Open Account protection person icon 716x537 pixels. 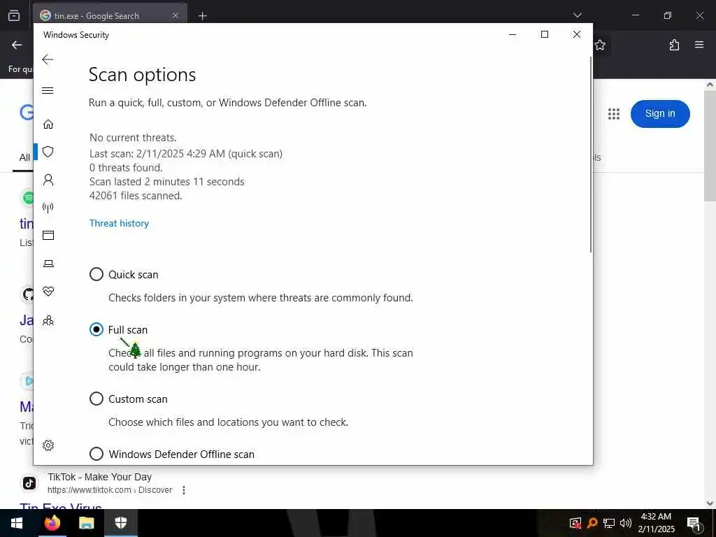(48, 180)
